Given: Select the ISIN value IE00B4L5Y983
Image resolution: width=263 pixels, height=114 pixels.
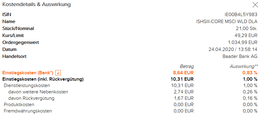Looking at the screenshot, I should (241, 15).
